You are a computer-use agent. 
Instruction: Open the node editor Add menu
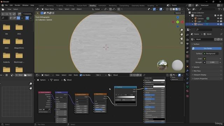point(70,75)
